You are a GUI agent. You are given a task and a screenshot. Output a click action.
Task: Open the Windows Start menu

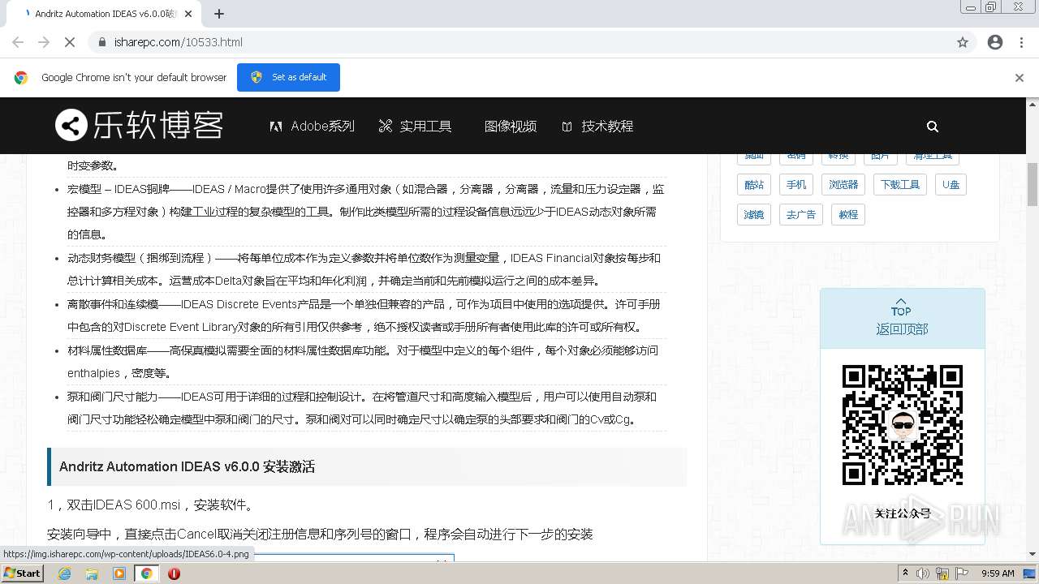coord(23,573)
